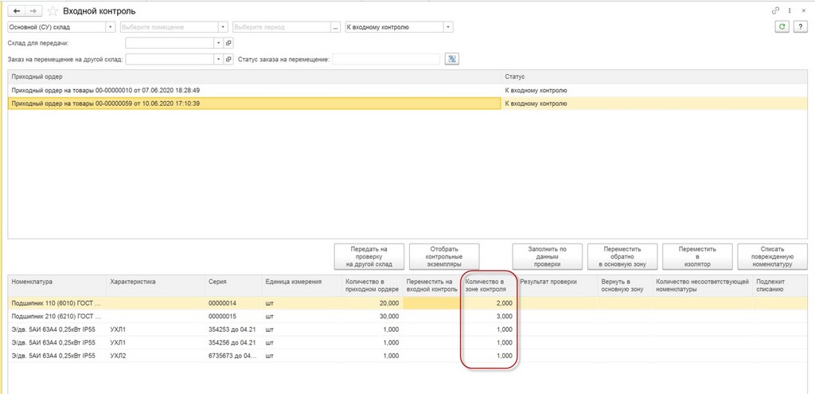
Task: Open the three-dot more menu
Action: 790,10
